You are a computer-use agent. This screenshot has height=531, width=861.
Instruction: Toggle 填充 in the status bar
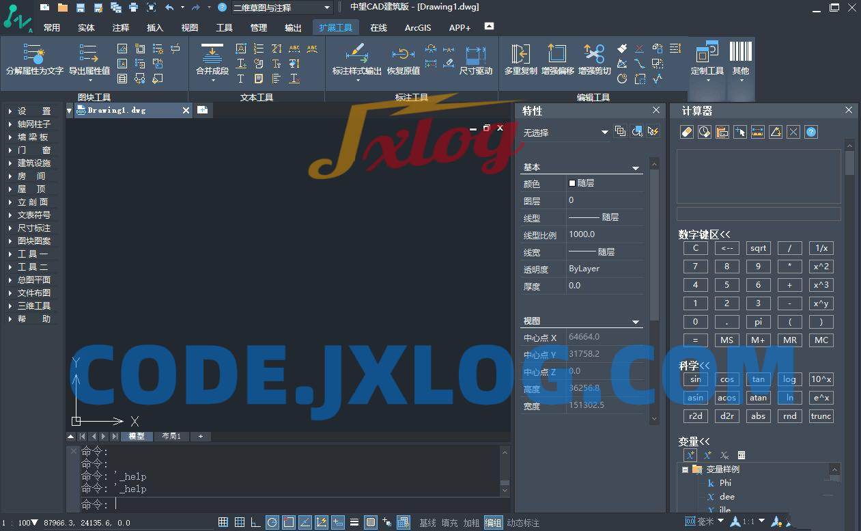pyautogui.click(x=449, y=523)
